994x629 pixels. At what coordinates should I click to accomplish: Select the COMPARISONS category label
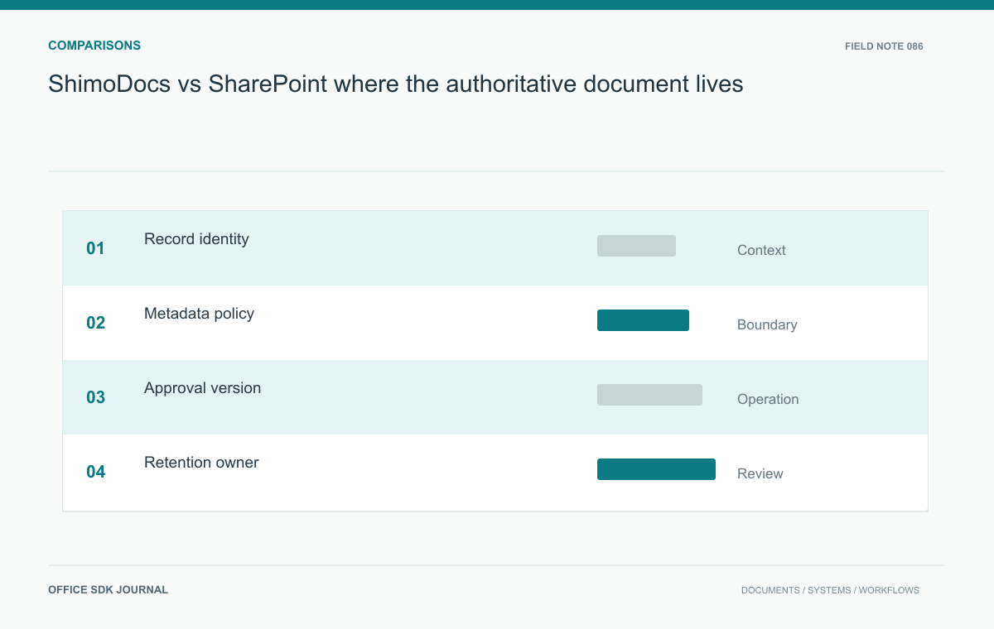point(94,46)
